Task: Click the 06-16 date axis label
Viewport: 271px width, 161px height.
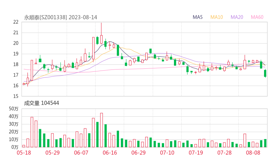Action: point(110,153)
